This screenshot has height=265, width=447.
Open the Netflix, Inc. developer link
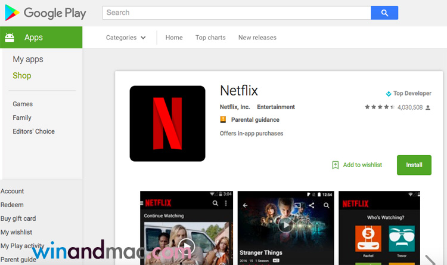click(235, 107)
